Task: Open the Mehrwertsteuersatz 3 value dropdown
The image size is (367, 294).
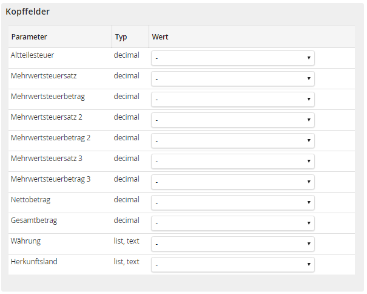Action: [x=232, y=162]
